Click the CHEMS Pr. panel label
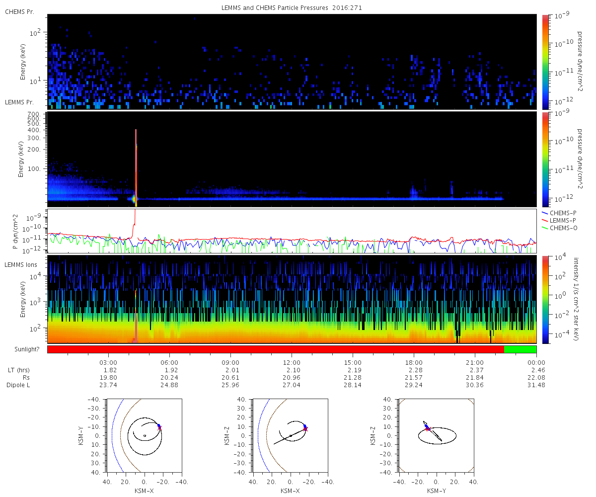The height and width of the screenshot is (497, 596). click(x=19, y=11)
